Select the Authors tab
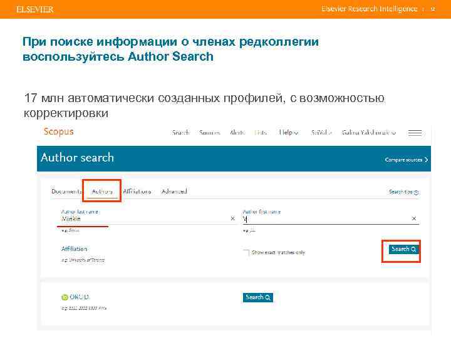The width and height of the screenshot is (451, 338). pyautogui.click(x=102, y=192)
